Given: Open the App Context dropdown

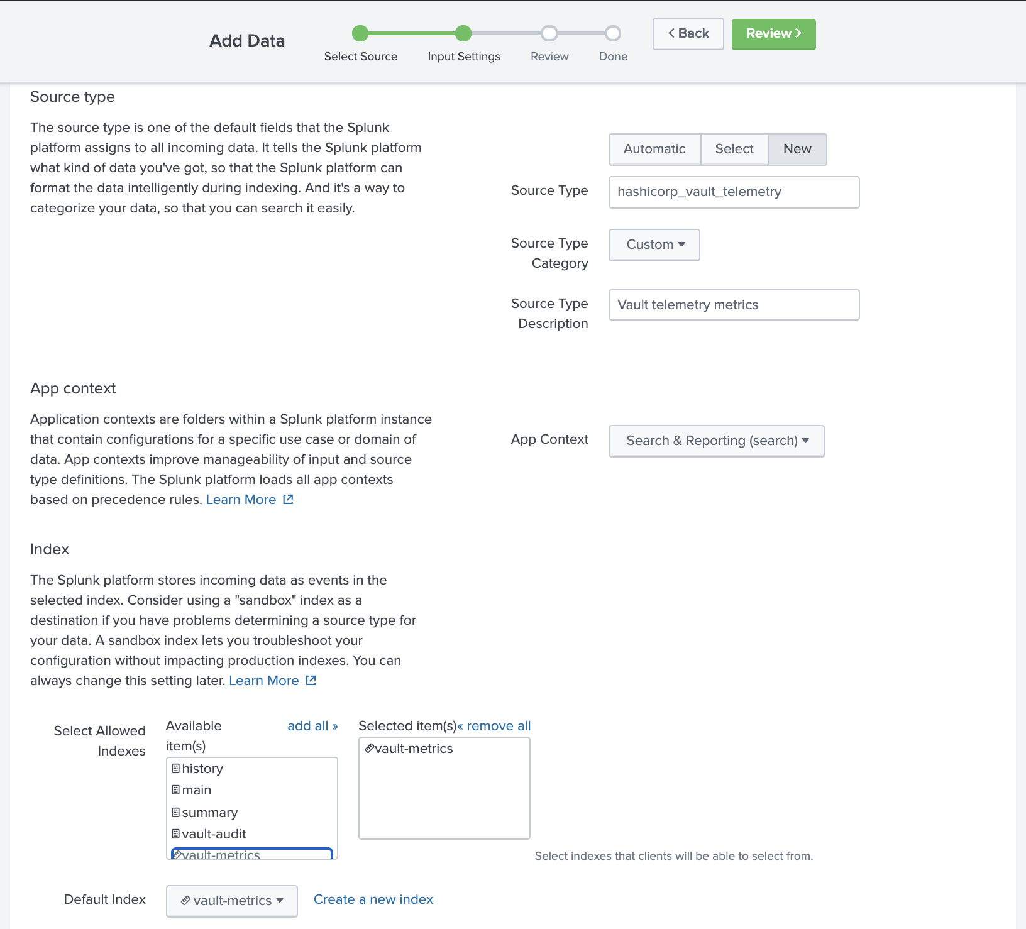Looking at the screenshot, I should (x=715, y=441).
